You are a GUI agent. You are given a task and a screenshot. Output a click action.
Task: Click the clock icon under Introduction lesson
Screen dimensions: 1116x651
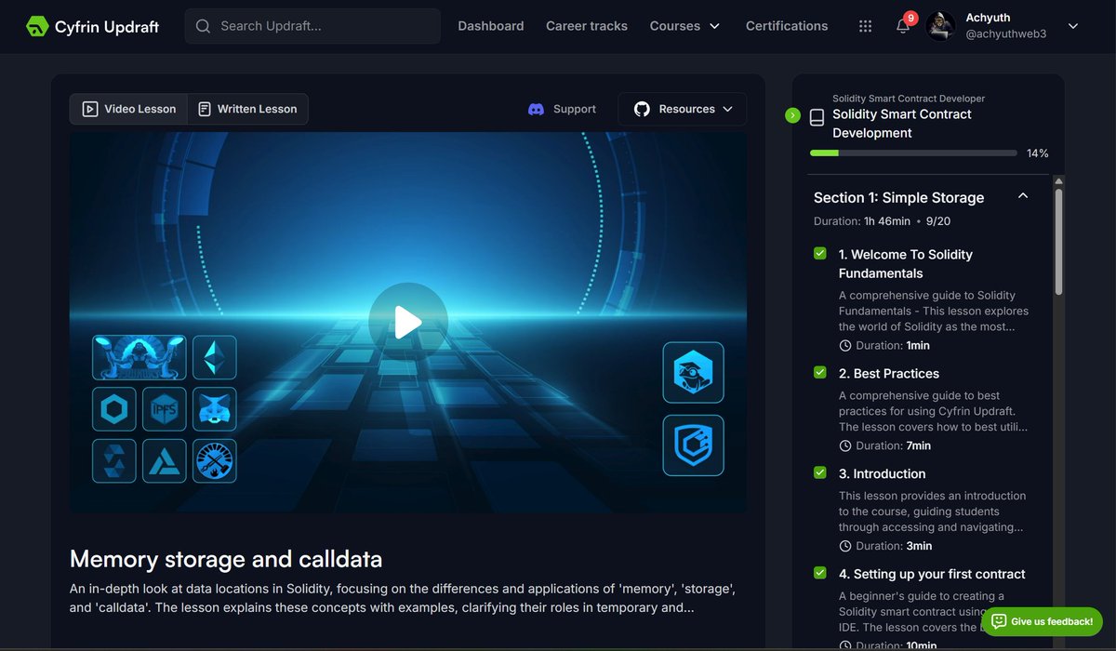pos(845,546)
